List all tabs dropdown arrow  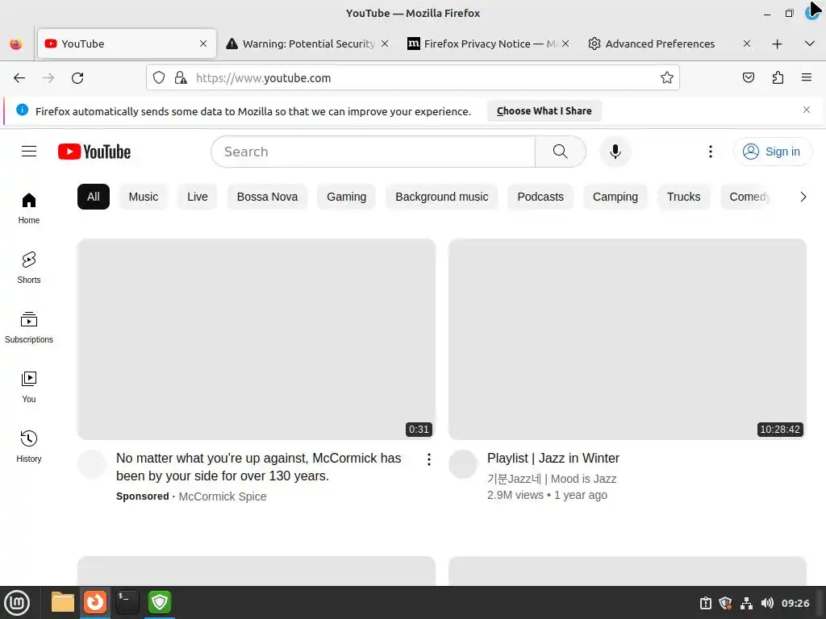click(x=810, y=44)
